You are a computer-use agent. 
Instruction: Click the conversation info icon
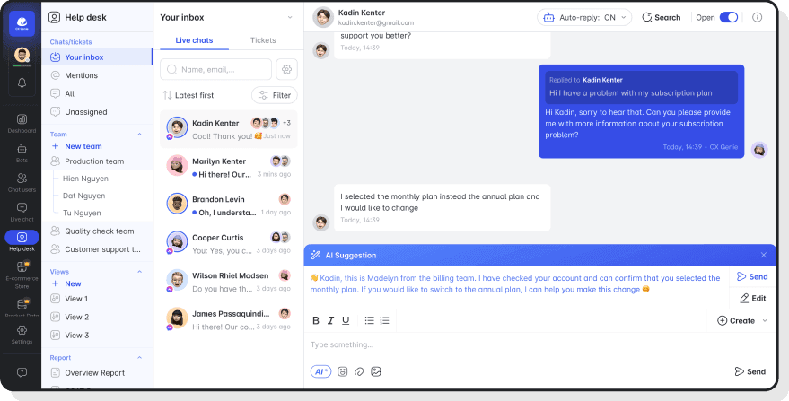[x=757, y=17]
